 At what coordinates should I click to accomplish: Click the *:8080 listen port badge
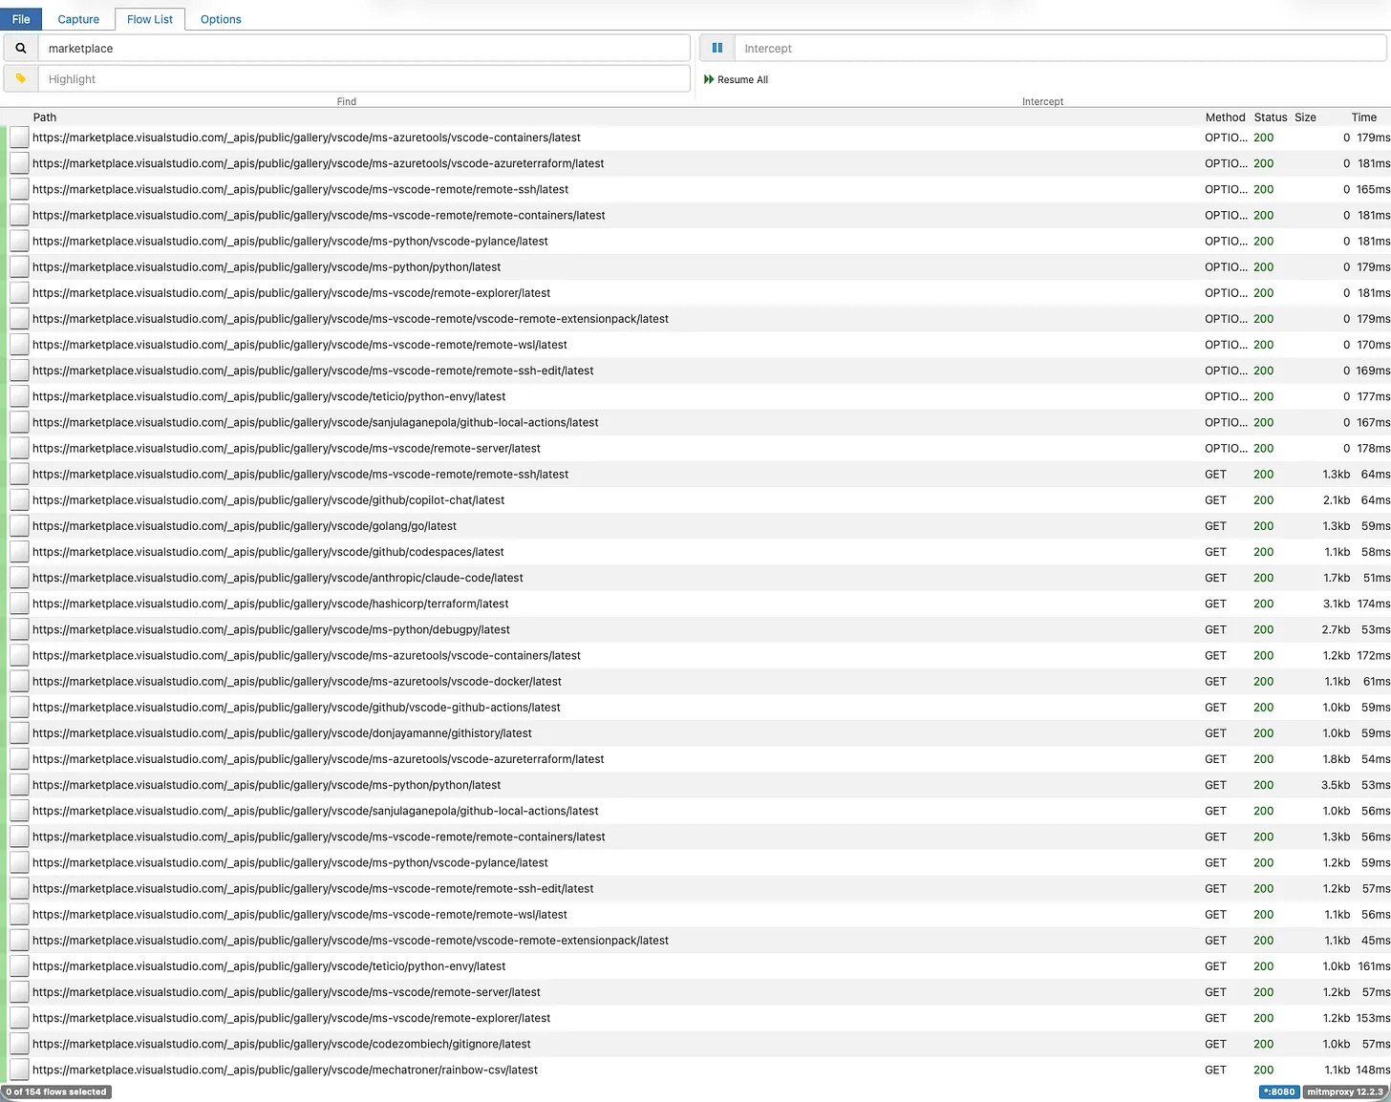[1279, 1091]
